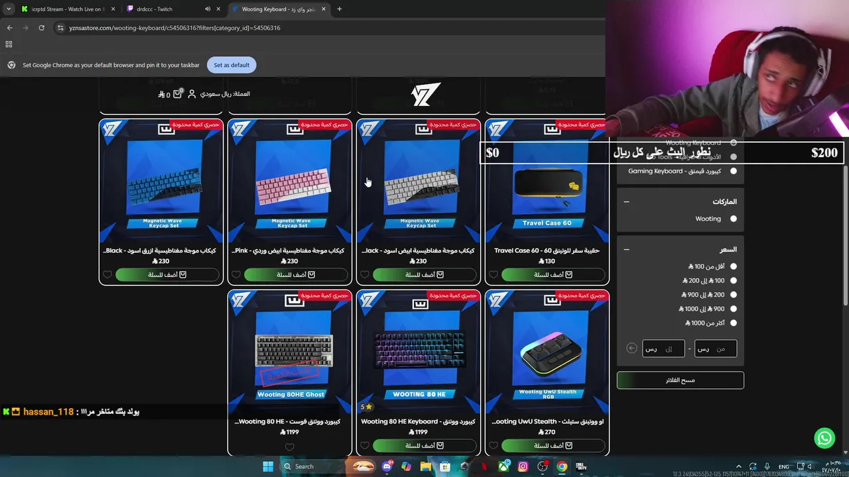Click the yznsastore.com address bar URL
Viewport: 849px width, 477px height.
pos(174,28)
